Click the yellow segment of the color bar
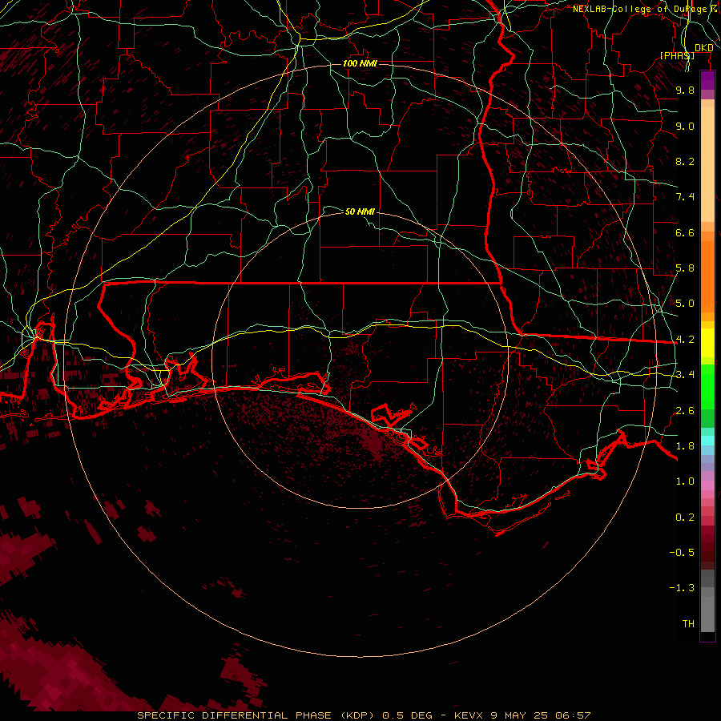Image resolution: width=721 pixels, height=721 pixels. click(x=707, y=343)
